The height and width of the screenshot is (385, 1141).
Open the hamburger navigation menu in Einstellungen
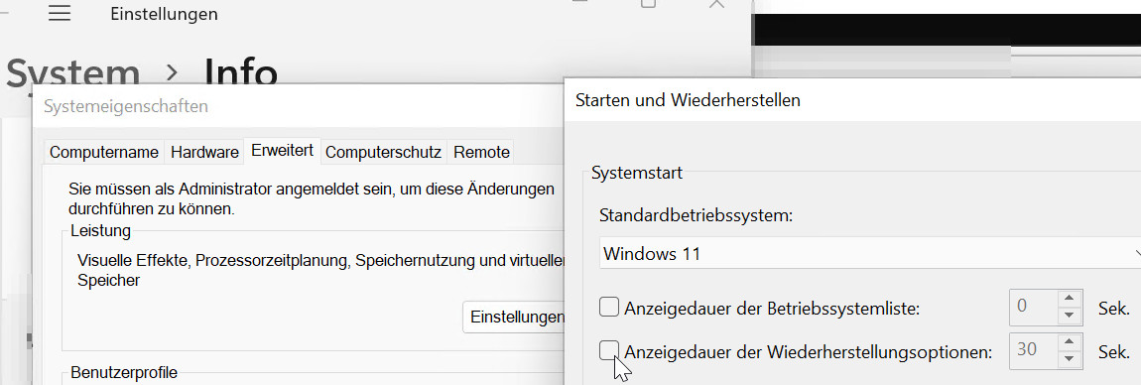59,13
